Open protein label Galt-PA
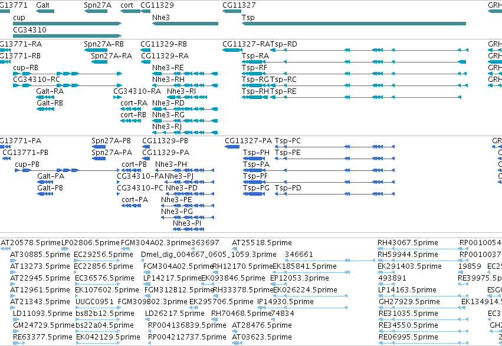This screenshot has height=346, width=502. [x=51, y=176]
